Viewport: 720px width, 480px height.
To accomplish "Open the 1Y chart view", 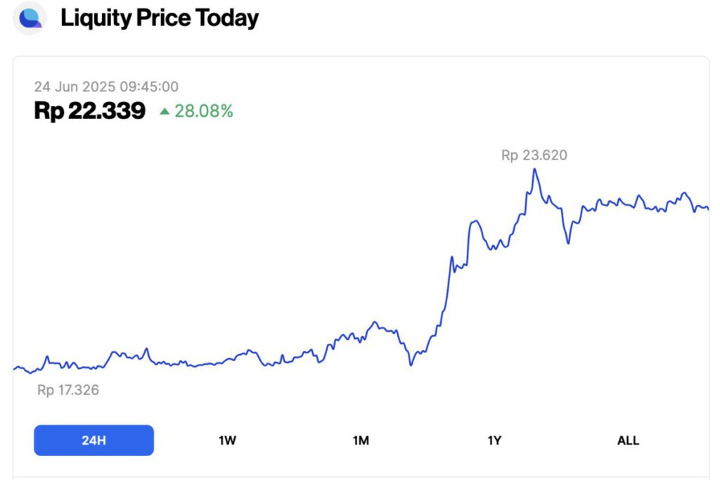I will tap(494, 441).
